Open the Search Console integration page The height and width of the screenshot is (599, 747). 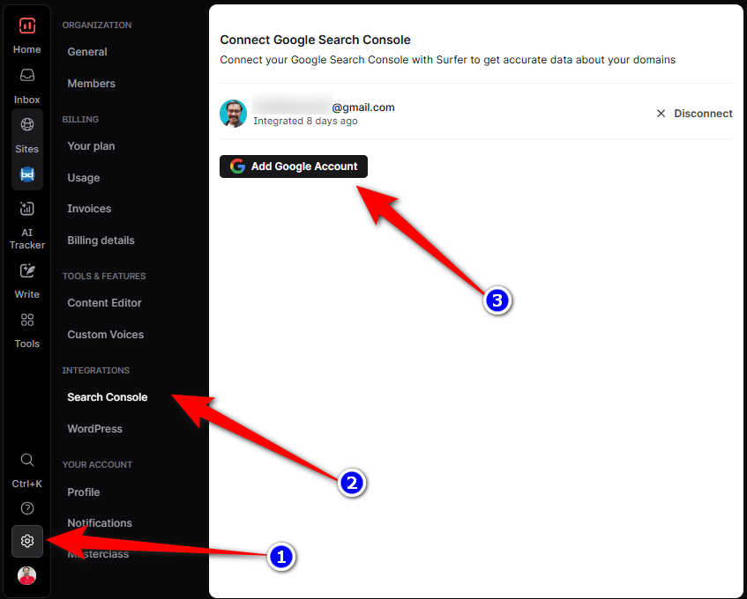point(107,397)
